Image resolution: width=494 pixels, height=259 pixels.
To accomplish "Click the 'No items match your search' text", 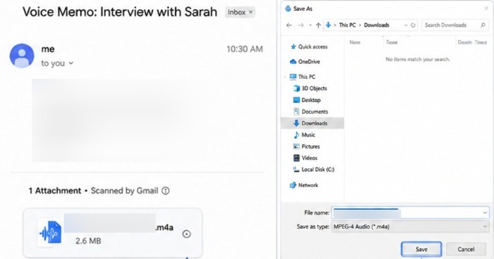I will pyautogui.click(x=418, y=59).
